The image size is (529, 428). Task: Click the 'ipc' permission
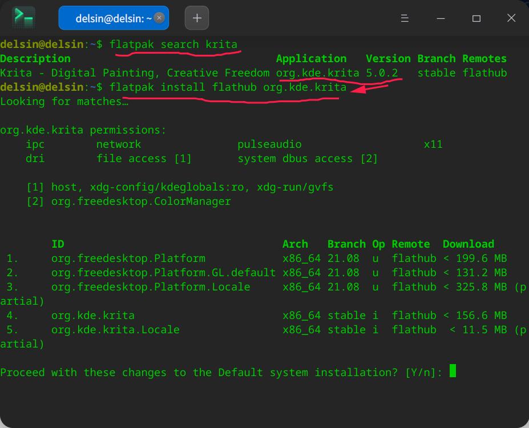[x=35, y=144]
